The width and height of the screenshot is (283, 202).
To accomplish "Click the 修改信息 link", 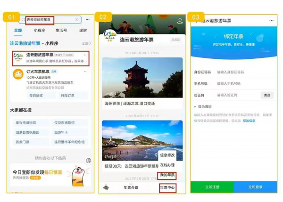I will (249, 121).
